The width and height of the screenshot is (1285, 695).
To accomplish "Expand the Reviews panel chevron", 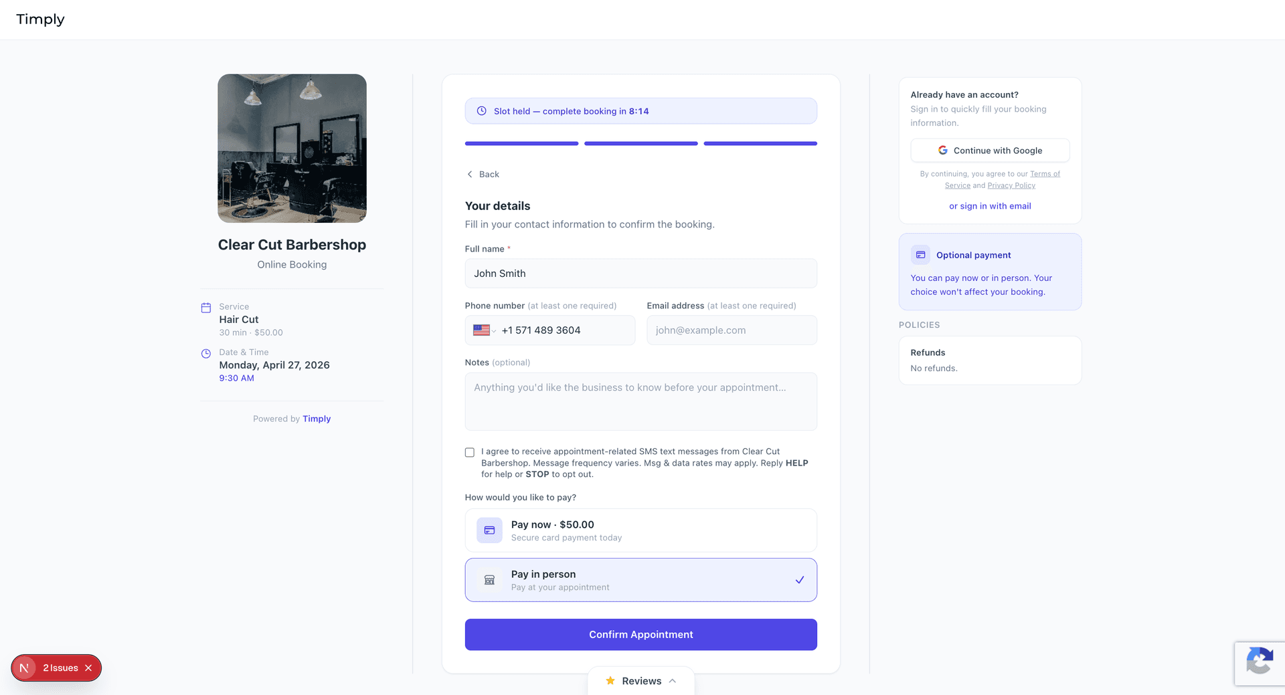I will tap(673, 680).
